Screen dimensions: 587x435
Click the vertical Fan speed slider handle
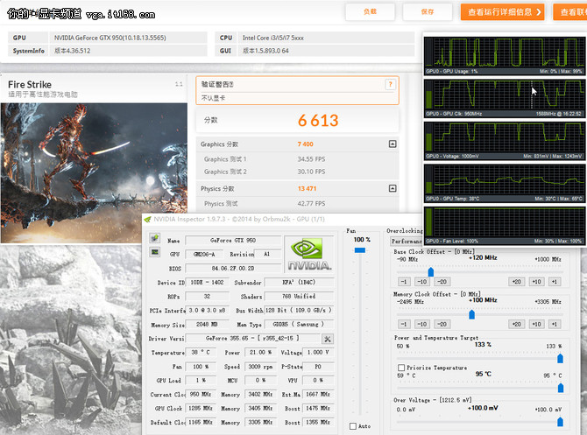[357, 249]
